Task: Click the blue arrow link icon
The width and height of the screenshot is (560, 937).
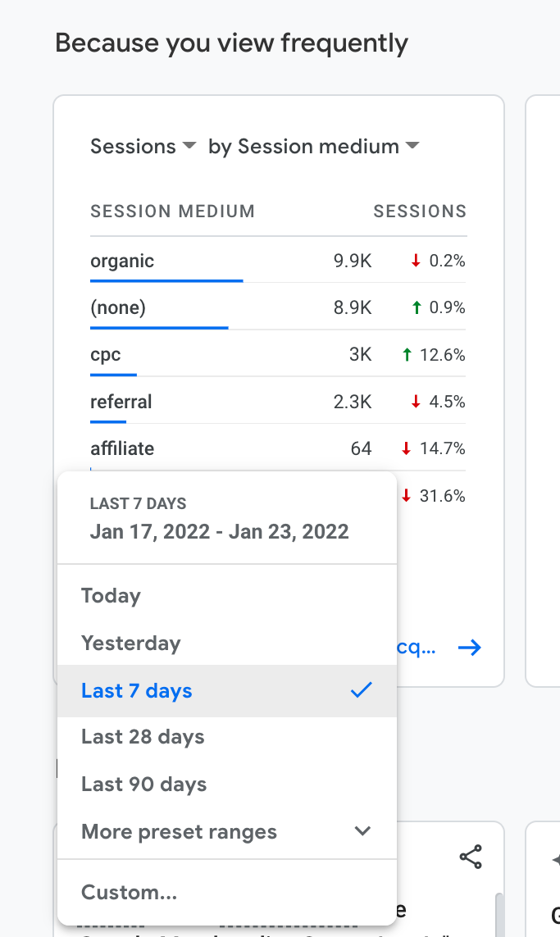Action: click(x=469, y=648)
